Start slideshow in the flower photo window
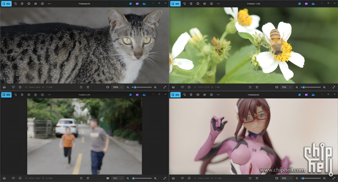This screenshot has width=338, height=182. point(211,3)
